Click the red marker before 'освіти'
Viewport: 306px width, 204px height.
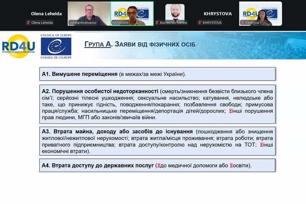pyautogui.click(x=231, y=166)
